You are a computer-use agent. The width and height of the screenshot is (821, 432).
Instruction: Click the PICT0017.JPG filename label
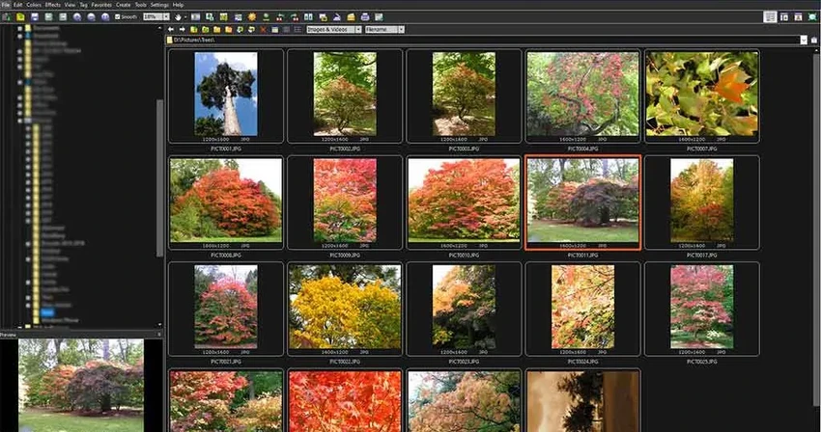[x=701, y=256]
